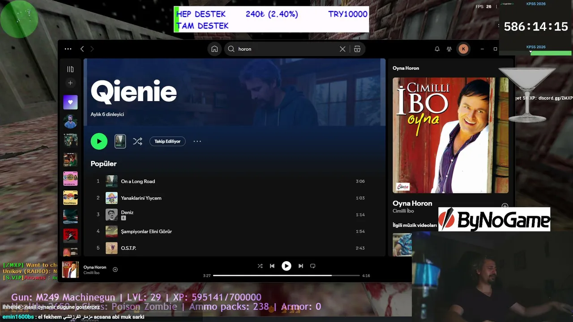
Task: Click the cover art of "Şampiyonlar Elini Görür"
Action: coord(111,232)
